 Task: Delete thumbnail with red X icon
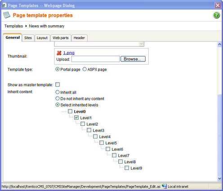point(59,53)
